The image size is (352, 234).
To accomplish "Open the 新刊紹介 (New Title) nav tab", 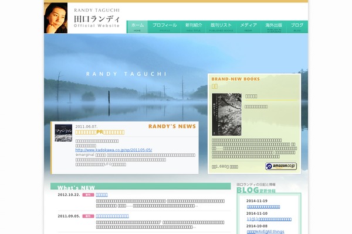I will pyautogui.click(x=194, y=27).
